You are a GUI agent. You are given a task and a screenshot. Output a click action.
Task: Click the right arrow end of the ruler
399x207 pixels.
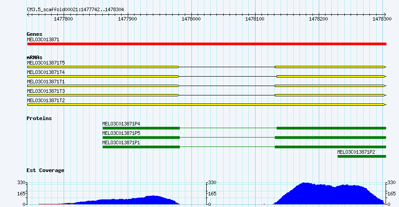(385, 15)
